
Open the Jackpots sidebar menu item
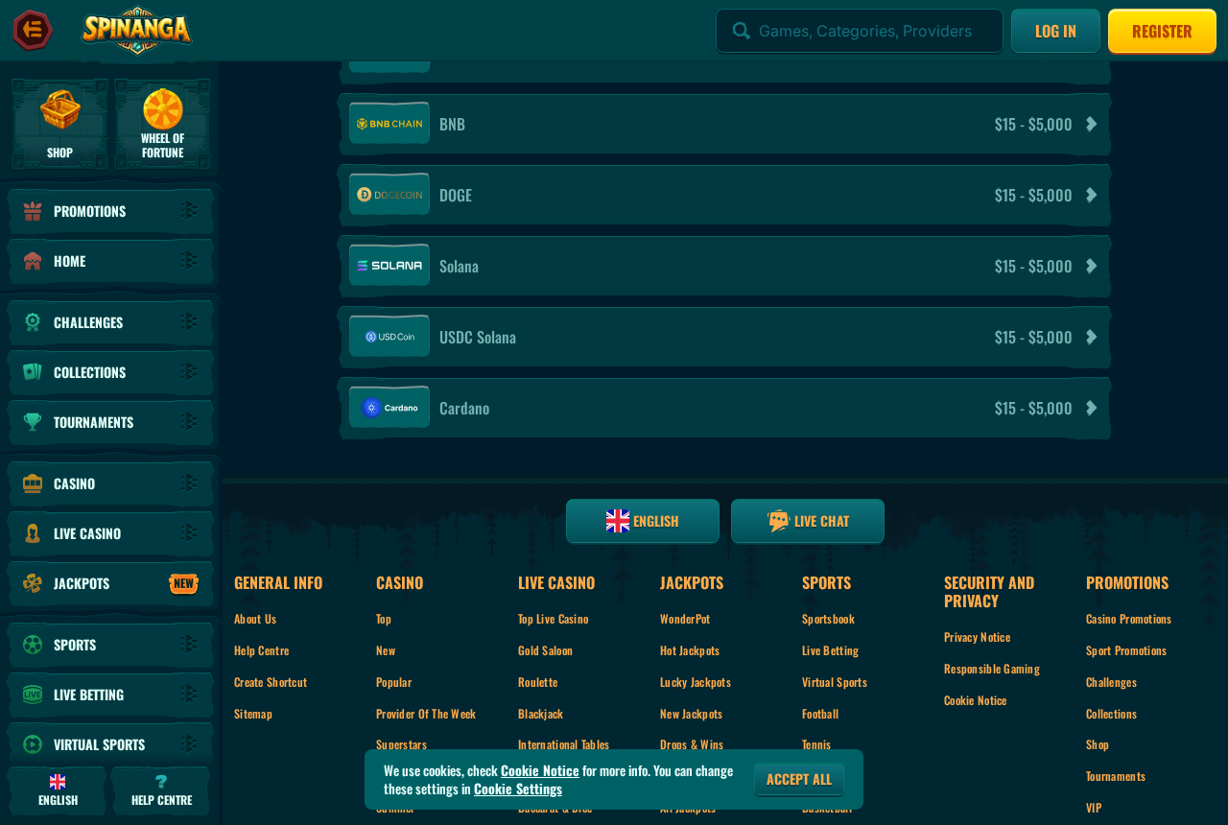(x=110, y=583)
